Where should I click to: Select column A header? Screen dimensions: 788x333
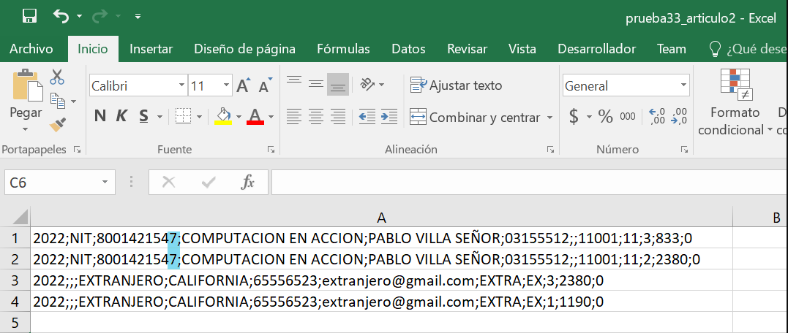(x=381, y=217)
